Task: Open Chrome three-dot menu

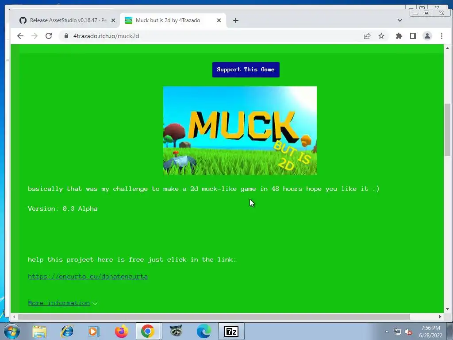Action: (441, 36)
